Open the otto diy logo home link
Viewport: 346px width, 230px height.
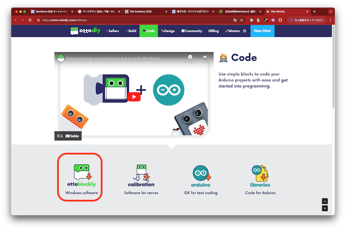coord(85,31)
